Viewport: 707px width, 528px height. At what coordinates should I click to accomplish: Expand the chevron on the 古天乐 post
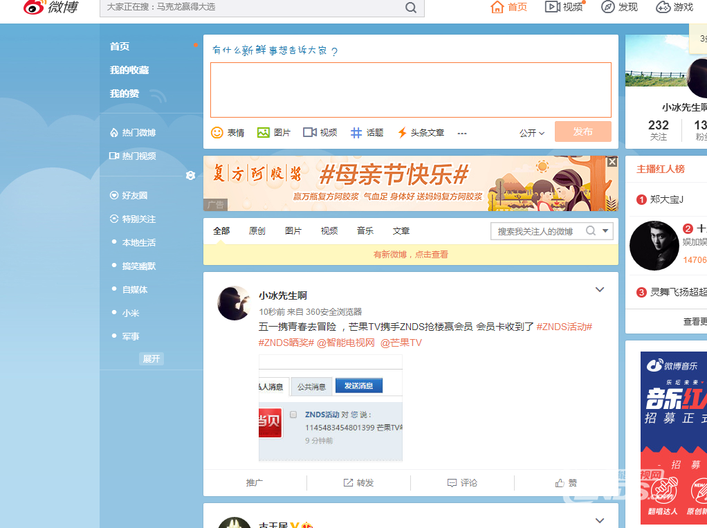(x=600, y=520)
